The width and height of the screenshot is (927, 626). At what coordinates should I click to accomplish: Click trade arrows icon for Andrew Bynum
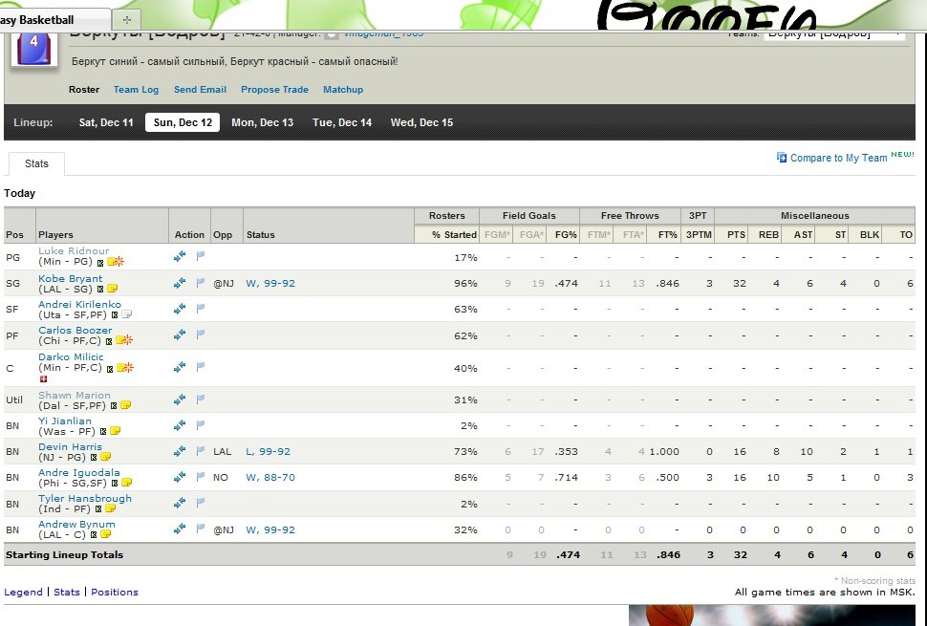click(180, 529)
